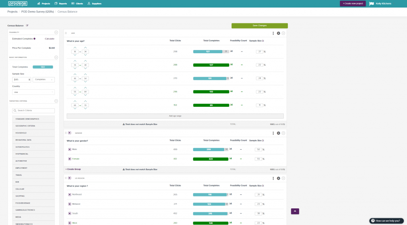Increase the lower age of the 18–34 range
407x225 pixels.
pyautogui.click(x=75, y=48)
